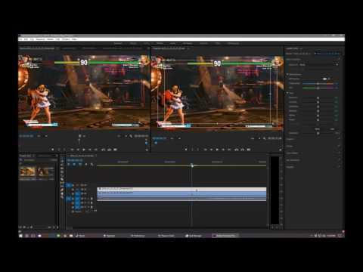Click Mark In in the Program monitor
Screen dimensions: 363x272
[192, 150]
